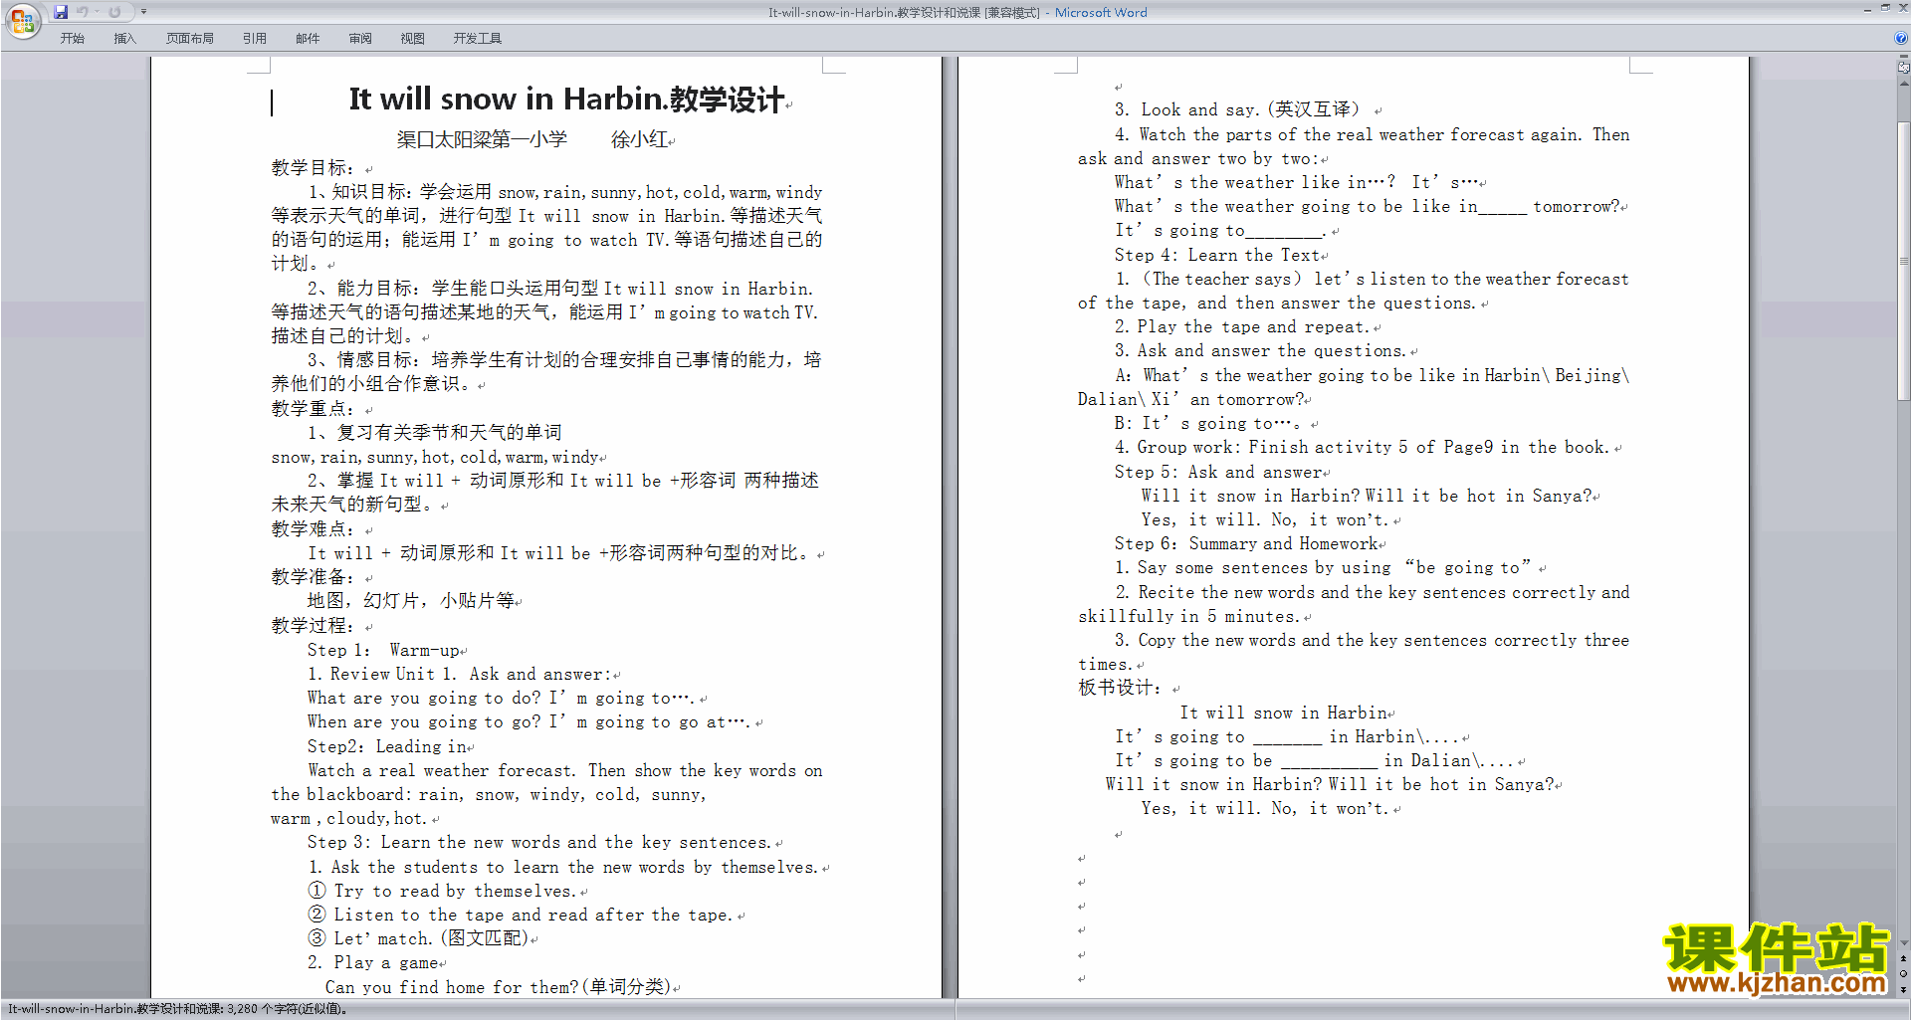Switch to the 页面布局 tab
The height and width of the screenshot is (1020, 1911).
(189, 39)
